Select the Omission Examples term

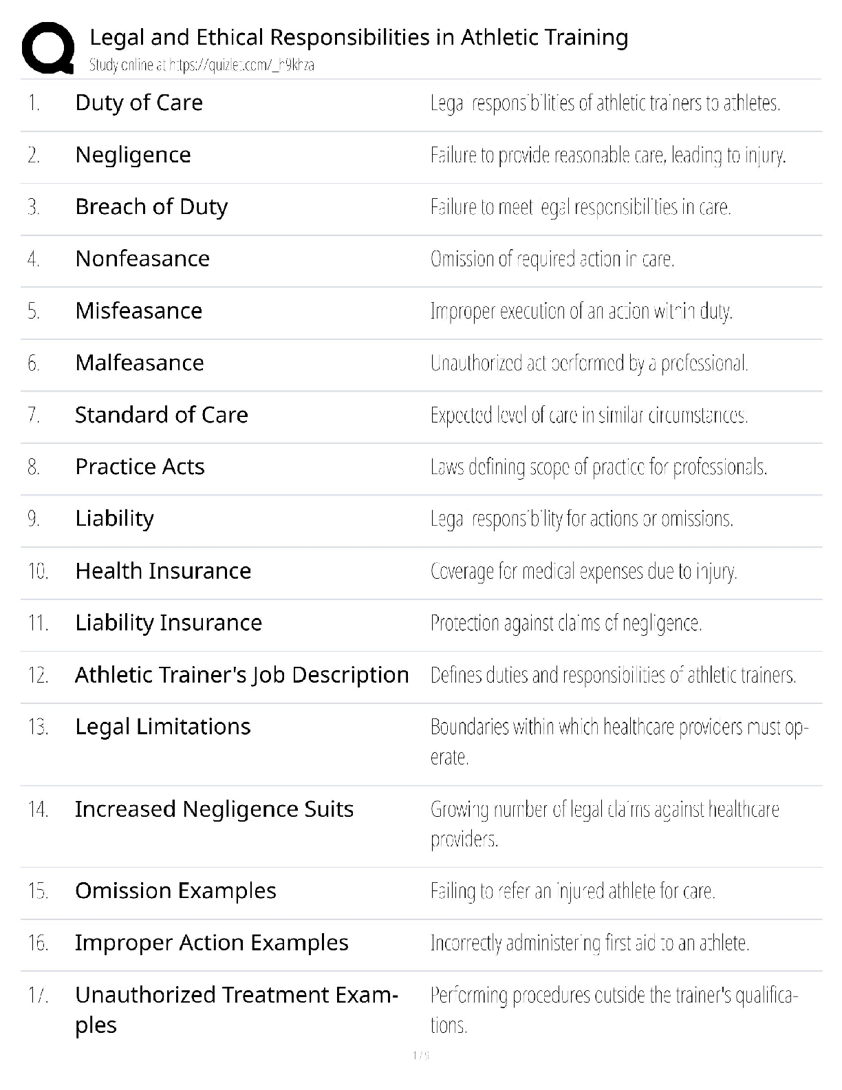click(175, 891)
